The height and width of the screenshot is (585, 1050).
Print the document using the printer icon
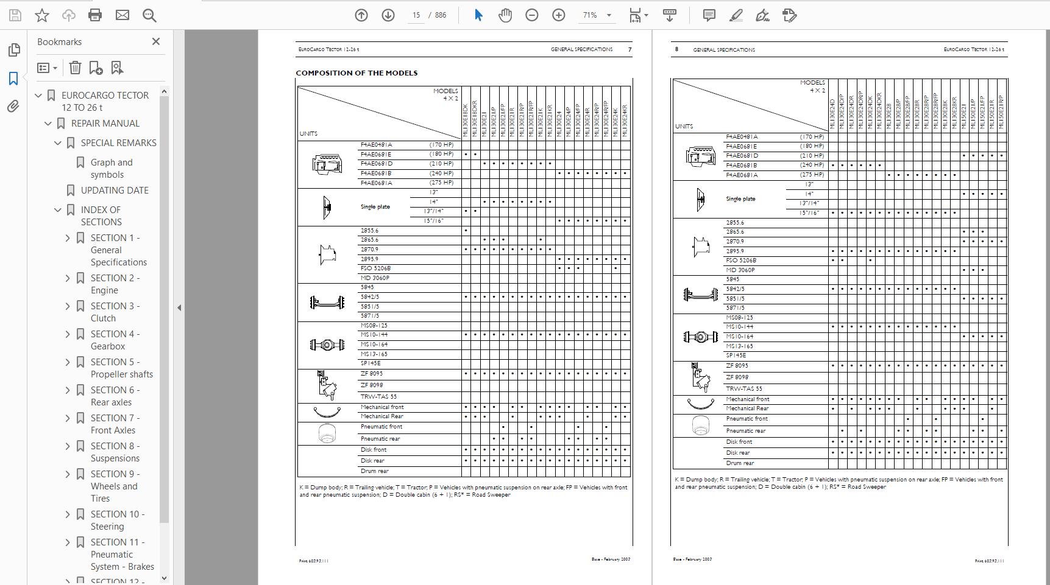pos(95,15)
